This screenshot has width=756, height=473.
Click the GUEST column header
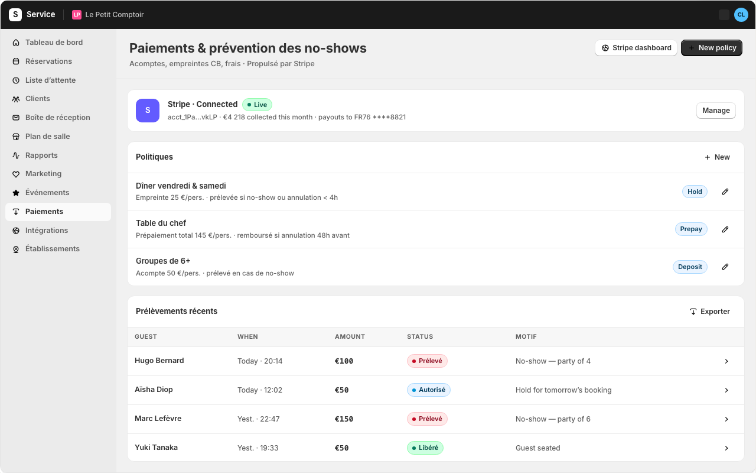click(146, 337)
